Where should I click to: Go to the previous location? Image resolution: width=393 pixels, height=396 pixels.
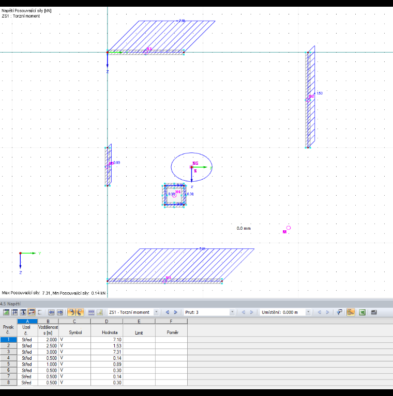320,312
